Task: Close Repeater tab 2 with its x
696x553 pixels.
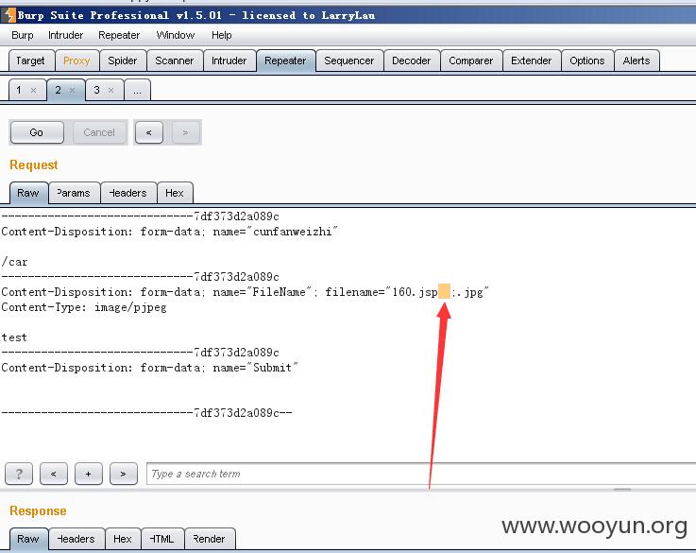Action: (x=72, y=90)
